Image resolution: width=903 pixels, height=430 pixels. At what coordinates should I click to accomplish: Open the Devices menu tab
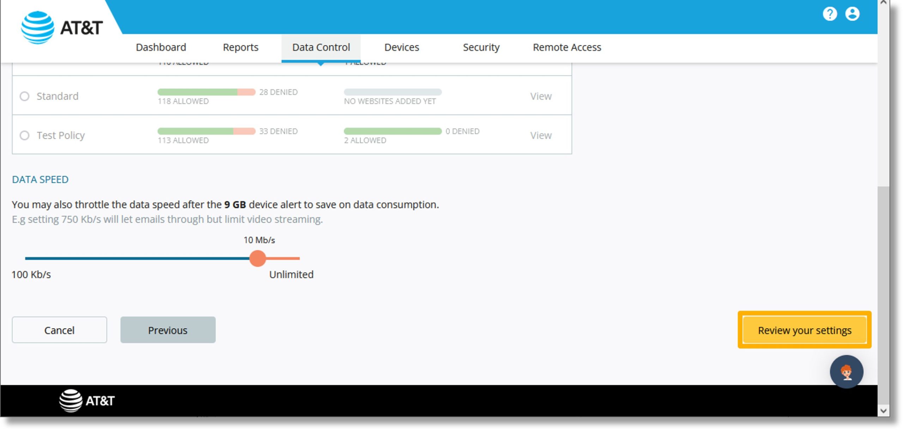(x=401, y=47)
